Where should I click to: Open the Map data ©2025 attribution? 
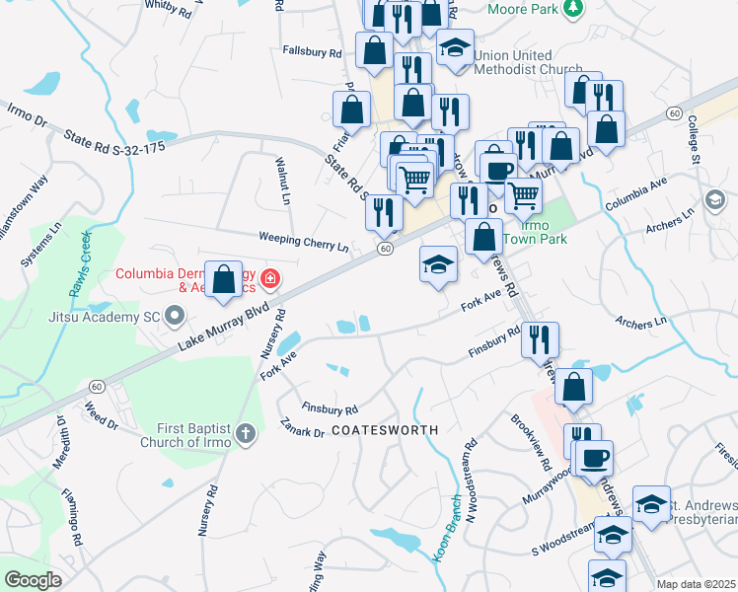coord(697,584)
